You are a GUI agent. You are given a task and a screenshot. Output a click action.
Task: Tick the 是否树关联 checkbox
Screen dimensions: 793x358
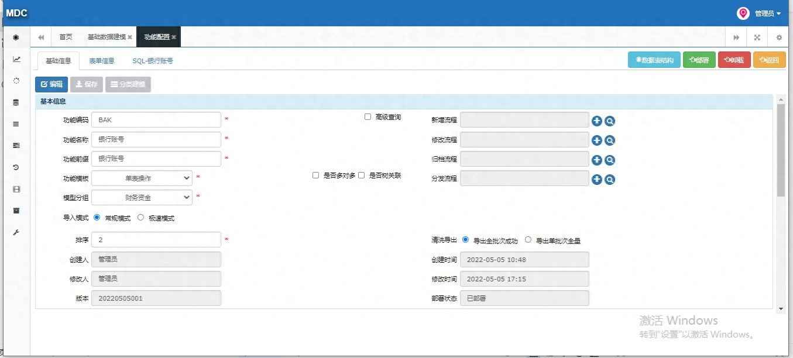361,175
